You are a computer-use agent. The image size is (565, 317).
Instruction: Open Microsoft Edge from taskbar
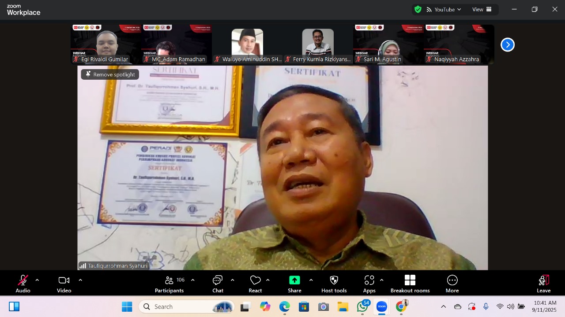point(285,307)
